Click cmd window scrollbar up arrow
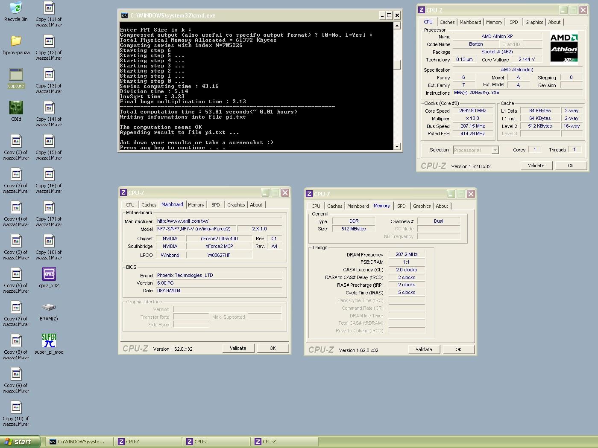Viewport: 598px width, 448px height. [397, 26]
